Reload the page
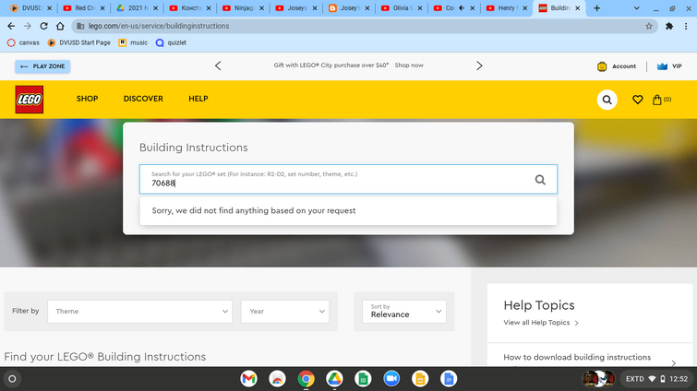The width and height of the screenshot is (697, 391). coord(43,26)
